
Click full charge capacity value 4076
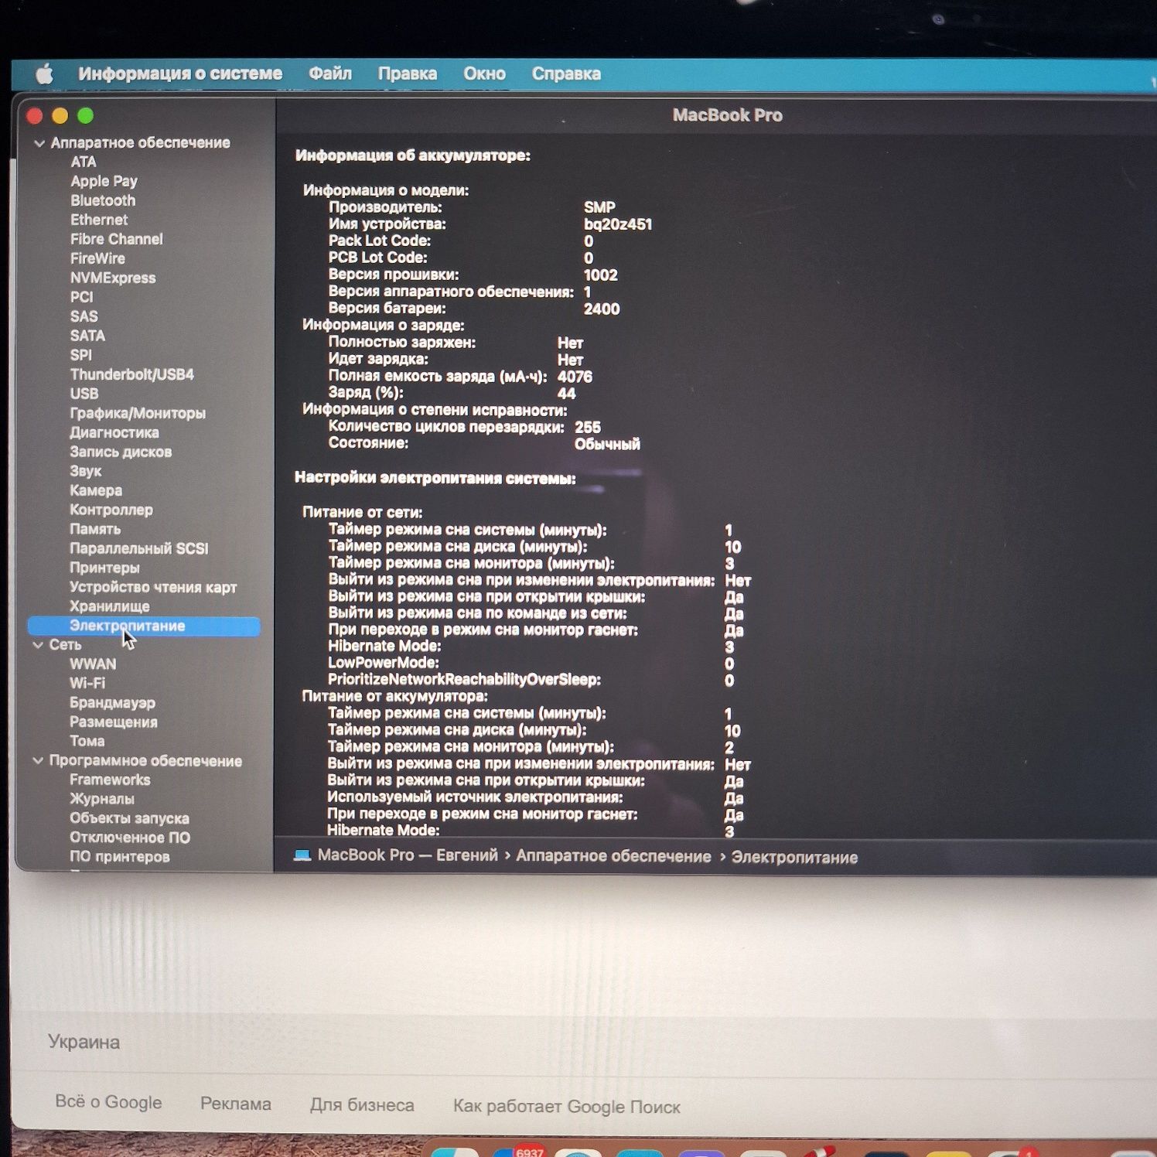(575, 377)
